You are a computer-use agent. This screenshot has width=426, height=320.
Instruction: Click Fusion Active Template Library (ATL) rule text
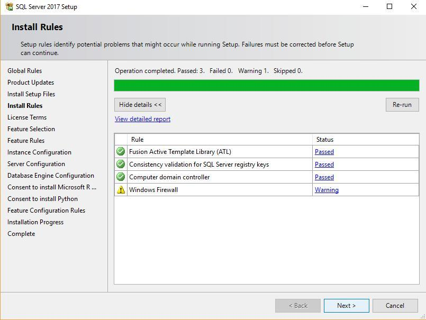[x=180, y=152]
